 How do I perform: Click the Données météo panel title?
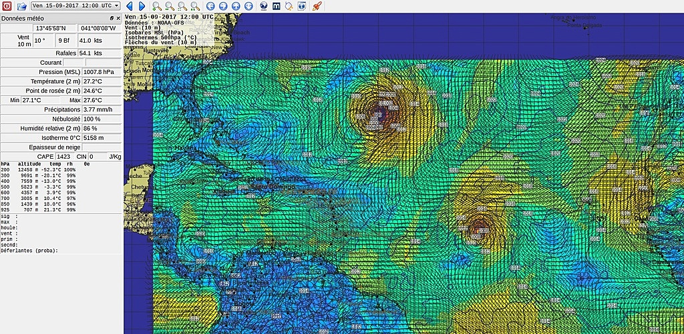[x=22, y=18]
